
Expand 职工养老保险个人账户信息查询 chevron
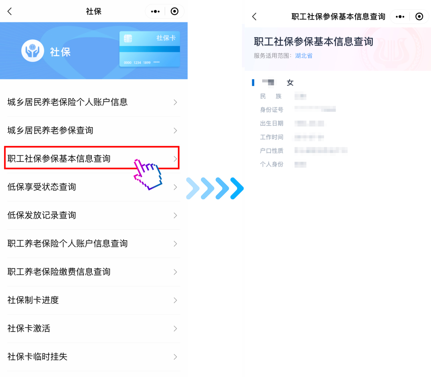175,243
